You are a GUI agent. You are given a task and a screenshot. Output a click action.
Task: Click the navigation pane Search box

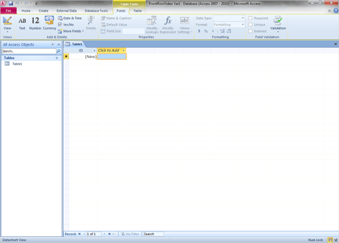coord(29,51)
